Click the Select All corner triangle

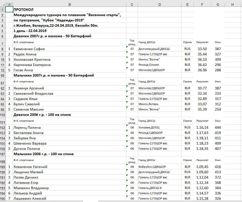4,5
